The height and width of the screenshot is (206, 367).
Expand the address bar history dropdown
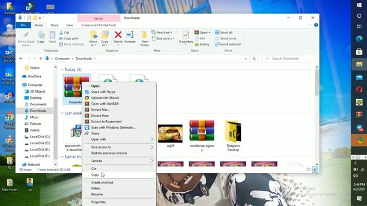(x=246, y=58)
